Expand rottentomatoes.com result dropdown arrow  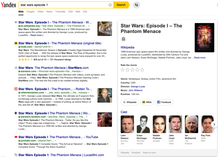(89, 93)
